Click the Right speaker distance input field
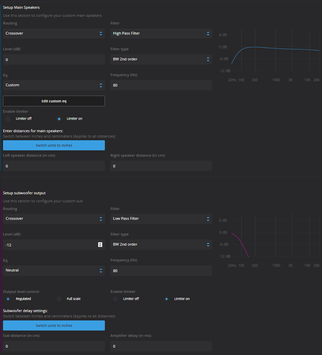 [161, 166]
